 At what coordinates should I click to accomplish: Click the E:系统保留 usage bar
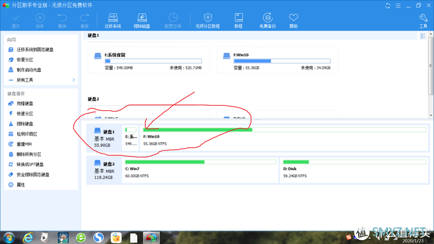point(153,61)
